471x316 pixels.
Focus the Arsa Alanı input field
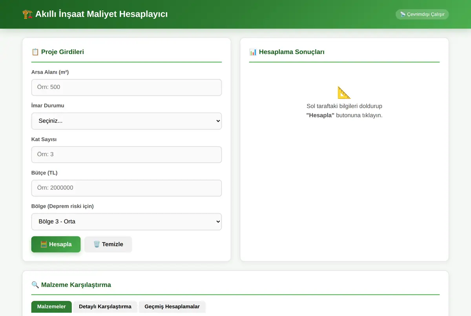click(126, 87)
